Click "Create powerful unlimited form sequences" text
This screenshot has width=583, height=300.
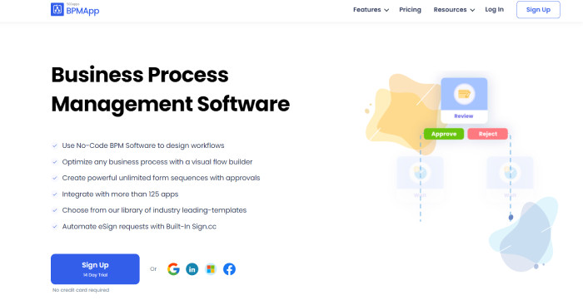pos(161,178)
